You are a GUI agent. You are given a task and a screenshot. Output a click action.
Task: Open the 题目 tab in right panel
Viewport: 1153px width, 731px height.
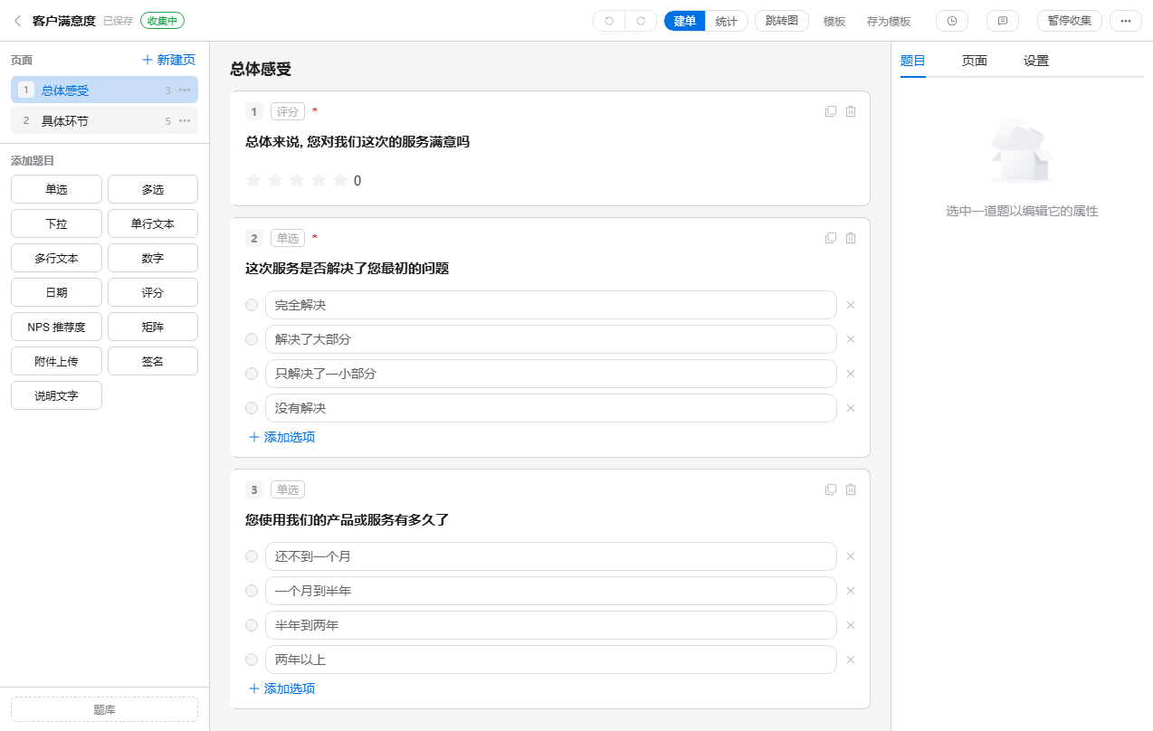[913, 61]
